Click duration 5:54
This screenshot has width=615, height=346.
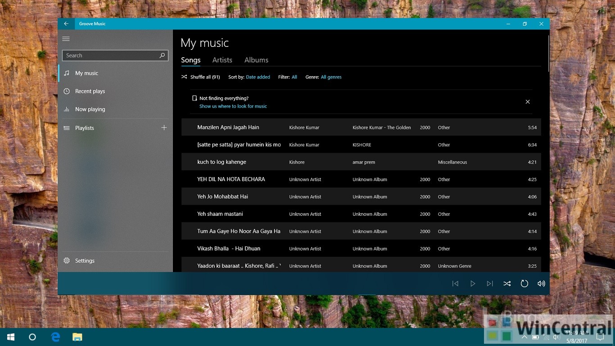532,127
